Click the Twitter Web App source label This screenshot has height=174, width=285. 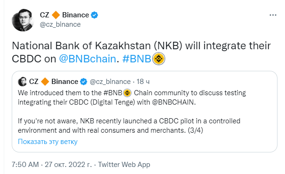(124, 165)
